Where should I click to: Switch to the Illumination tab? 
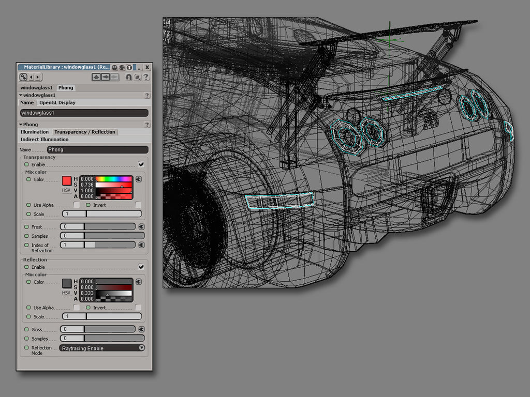(34, 132)
